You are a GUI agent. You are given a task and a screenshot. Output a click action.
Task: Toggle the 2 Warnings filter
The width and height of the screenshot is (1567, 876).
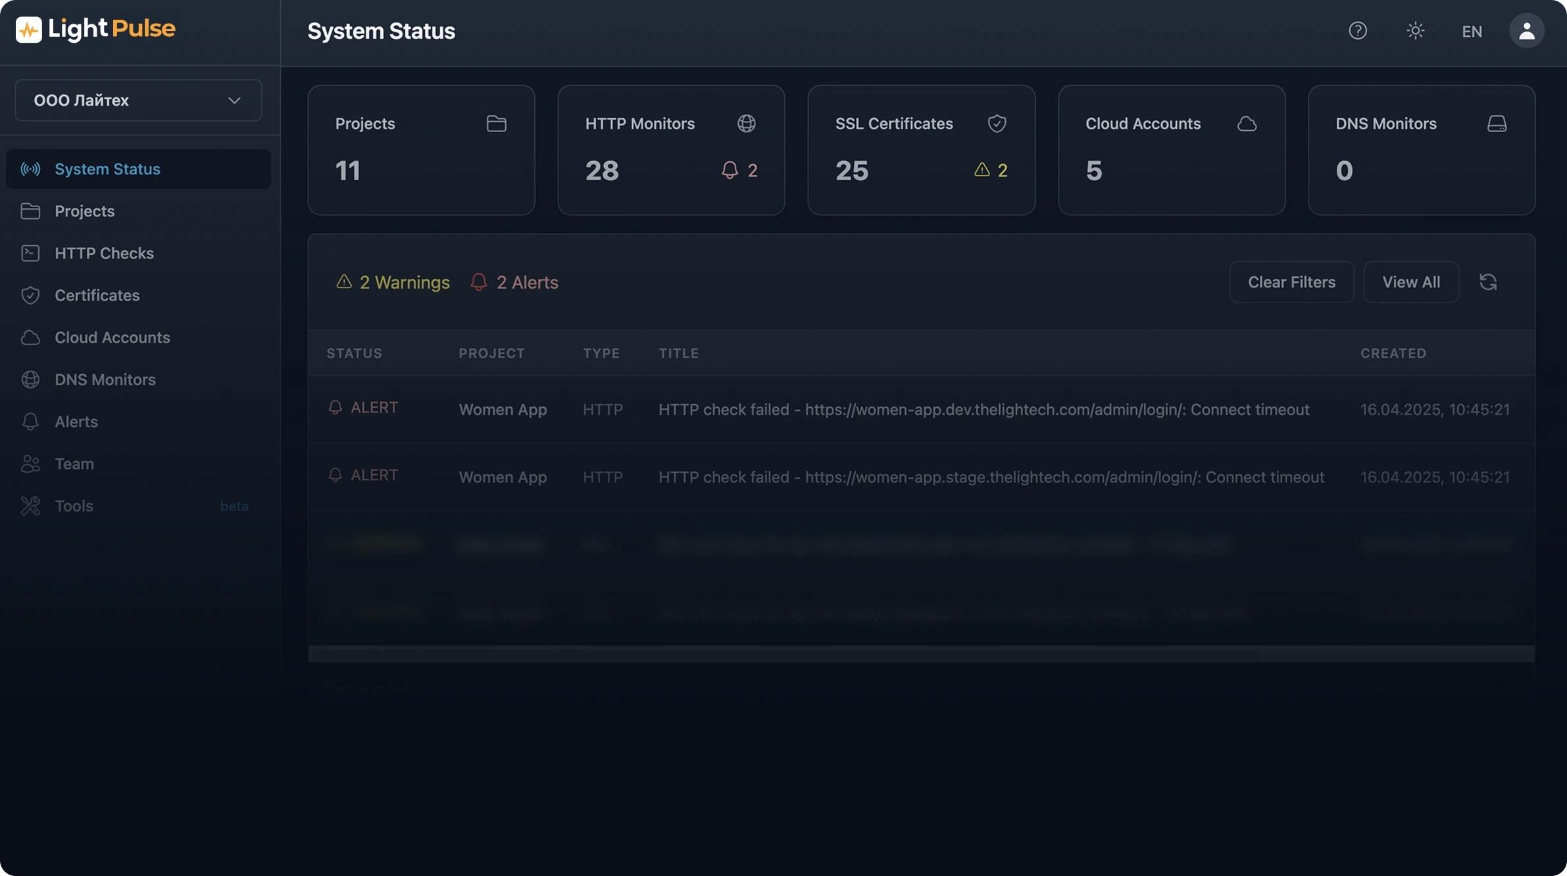pos(393,283)
